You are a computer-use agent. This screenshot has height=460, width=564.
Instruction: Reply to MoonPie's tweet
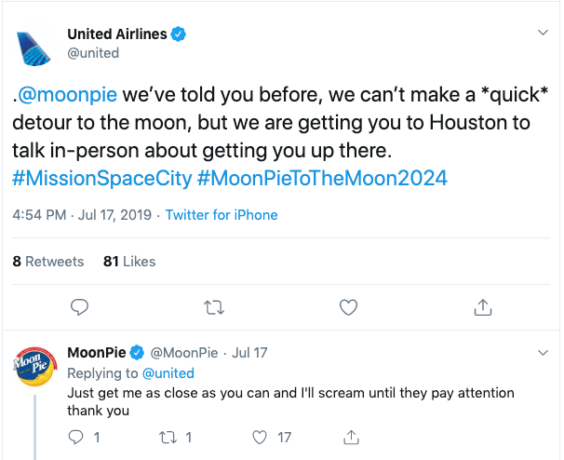tap(78, 436)
